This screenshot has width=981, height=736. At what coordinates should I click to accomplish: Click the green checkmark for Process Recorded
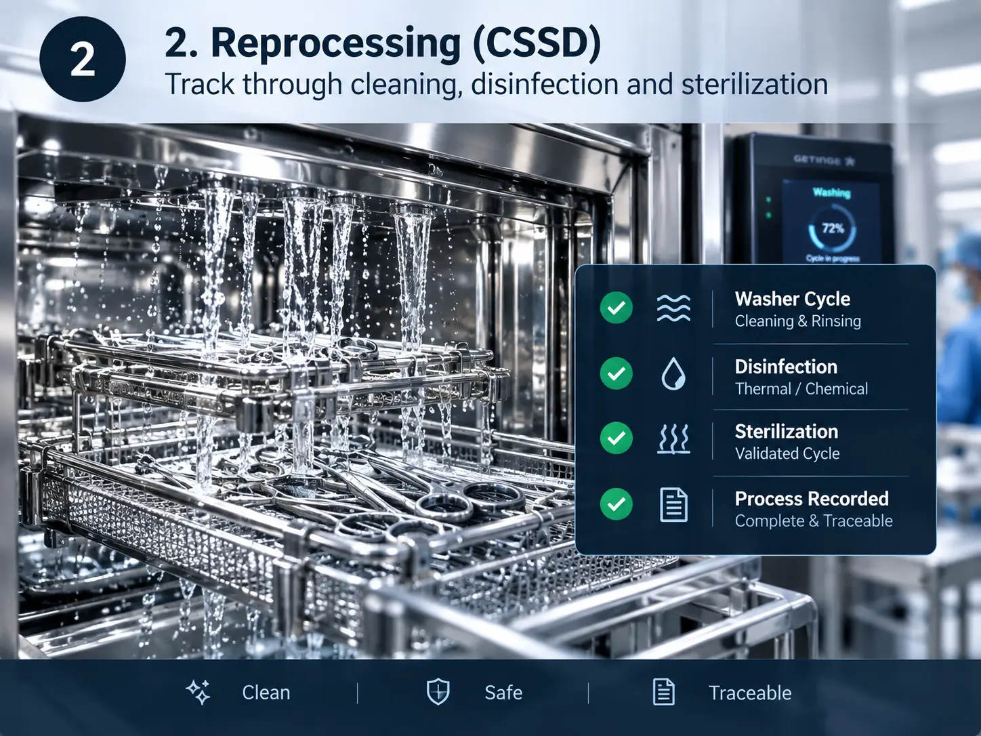click(617, 504)
